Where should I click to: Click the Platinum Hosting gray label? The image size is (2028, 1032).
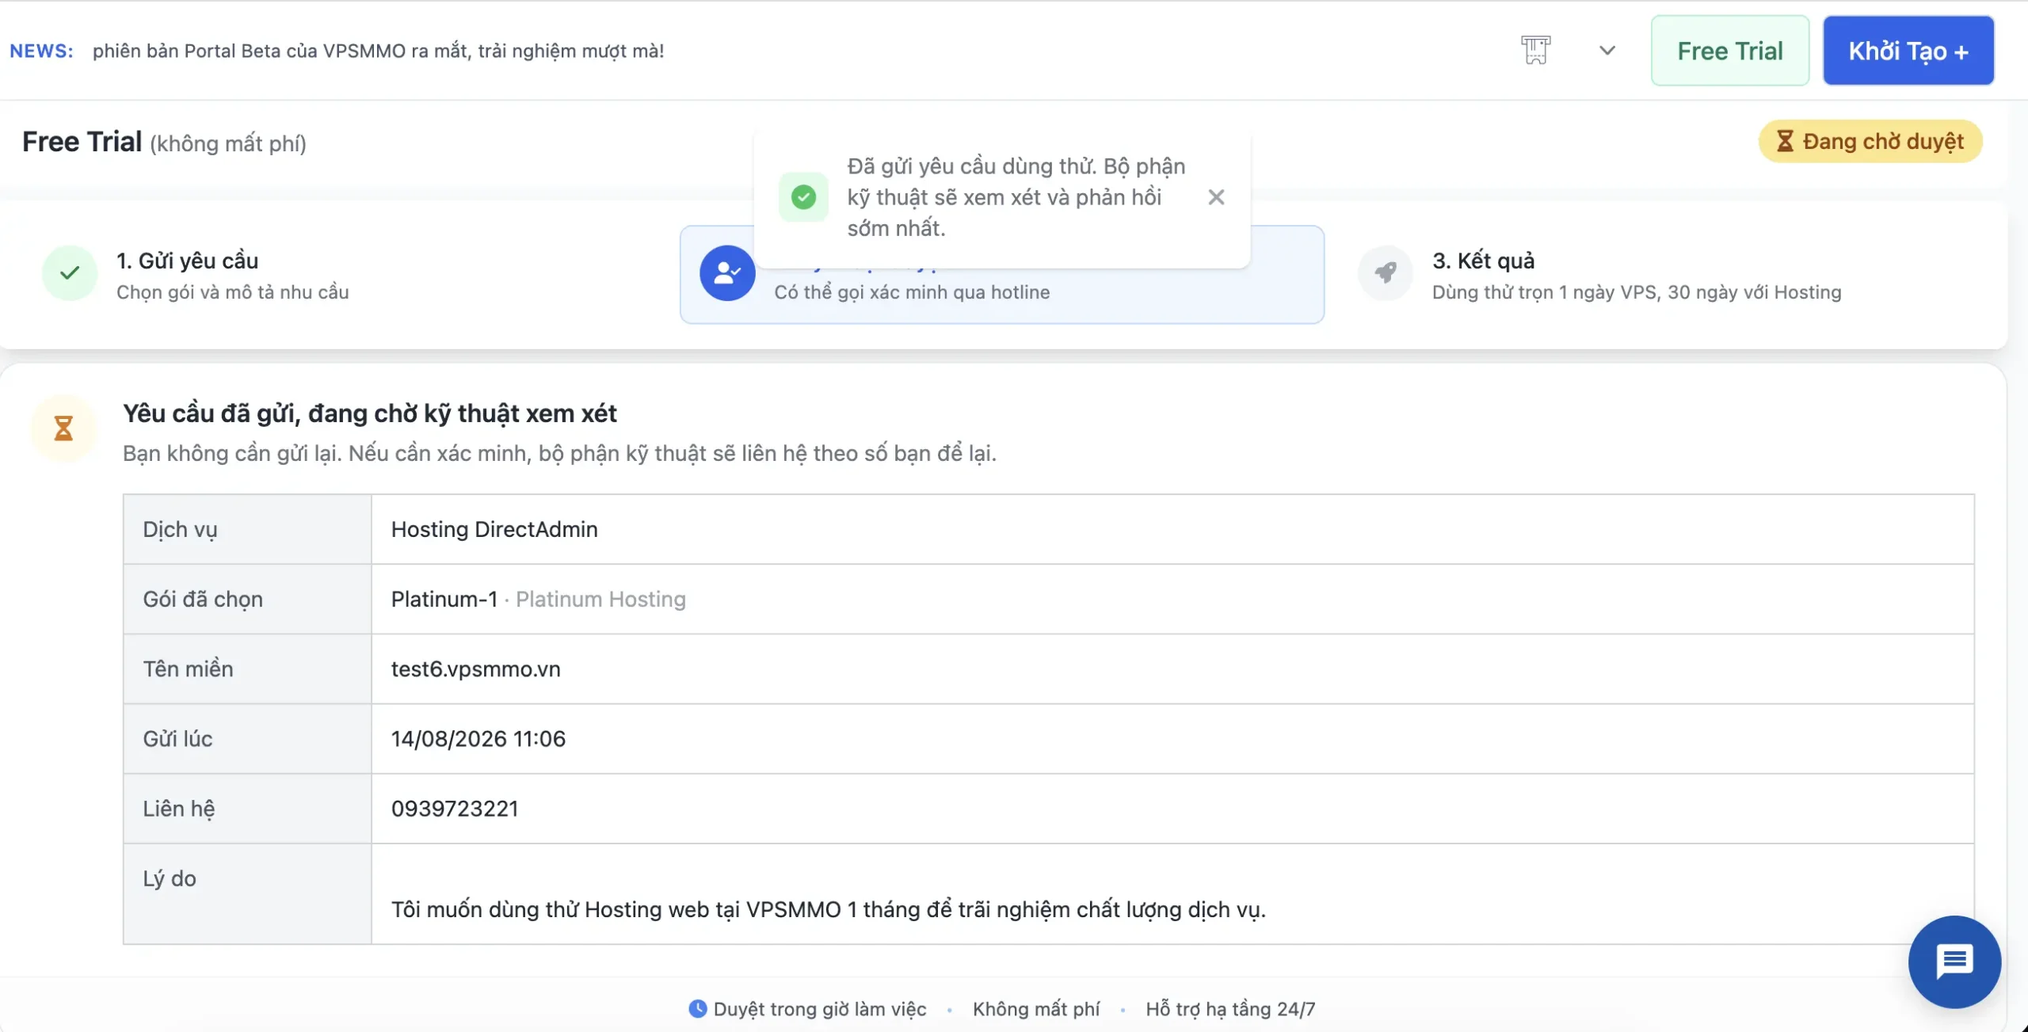600,599
